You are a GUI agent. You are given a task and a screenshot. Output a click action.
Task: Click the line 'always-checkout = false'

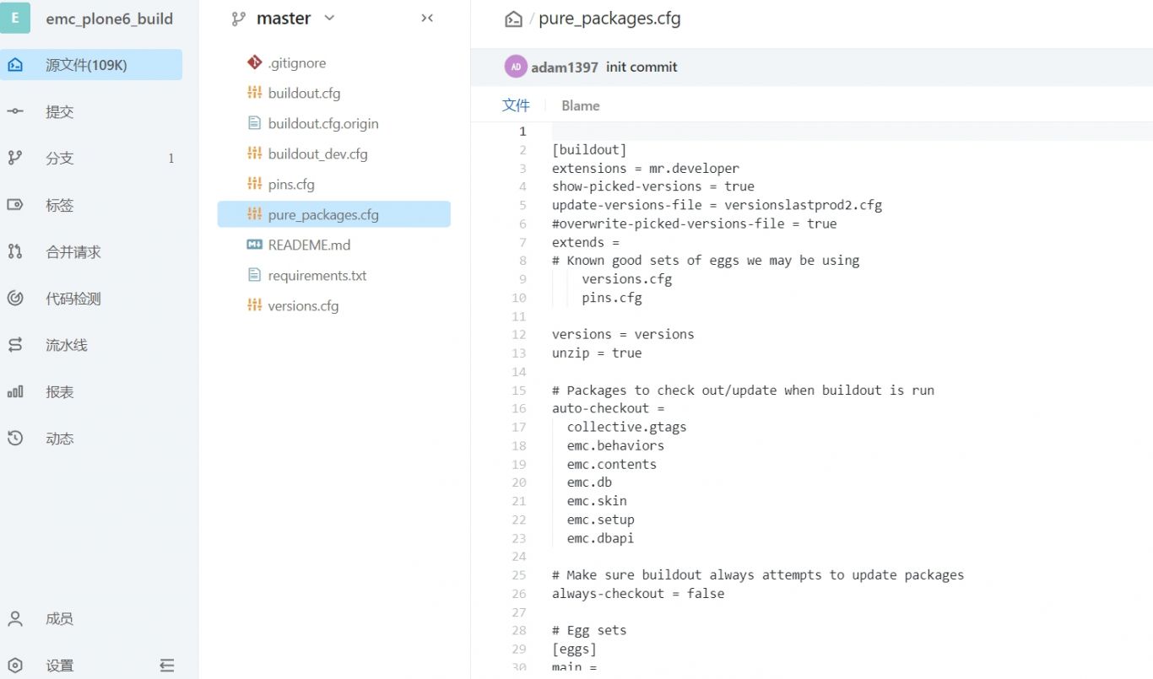coord(638,593)
